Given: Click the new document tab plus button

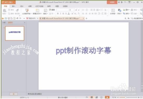Looking at the screenshot, I should coord(86,18).
